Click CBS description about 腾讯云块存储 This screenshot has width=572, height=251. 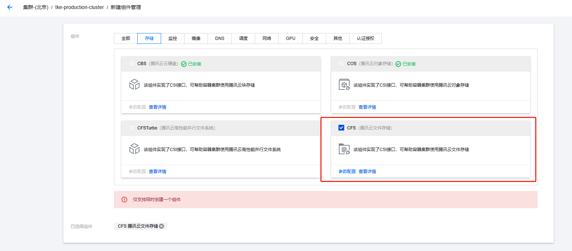199,85
